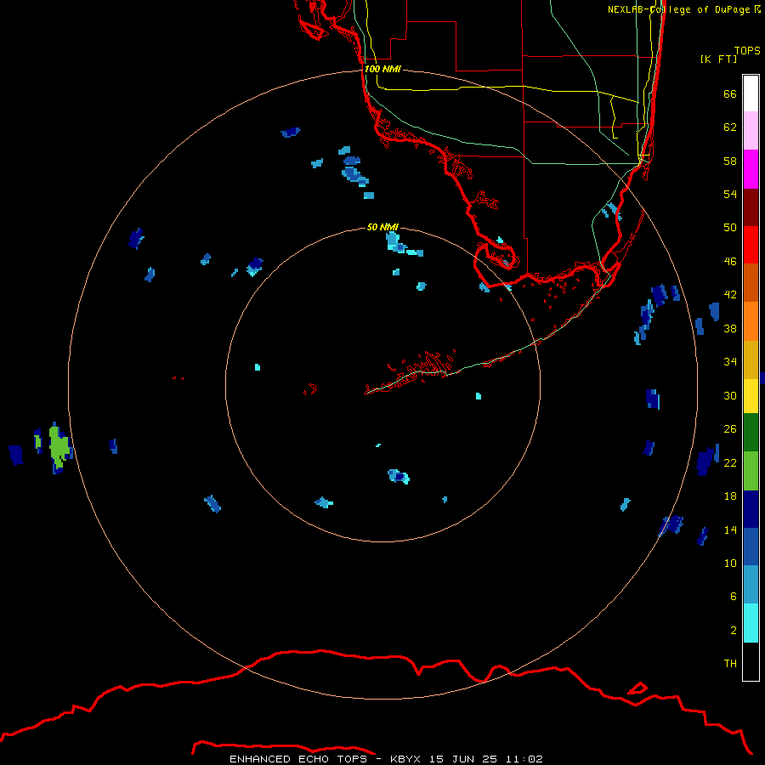Click the yellow swatch between 34 and 30

pos(751,395)
